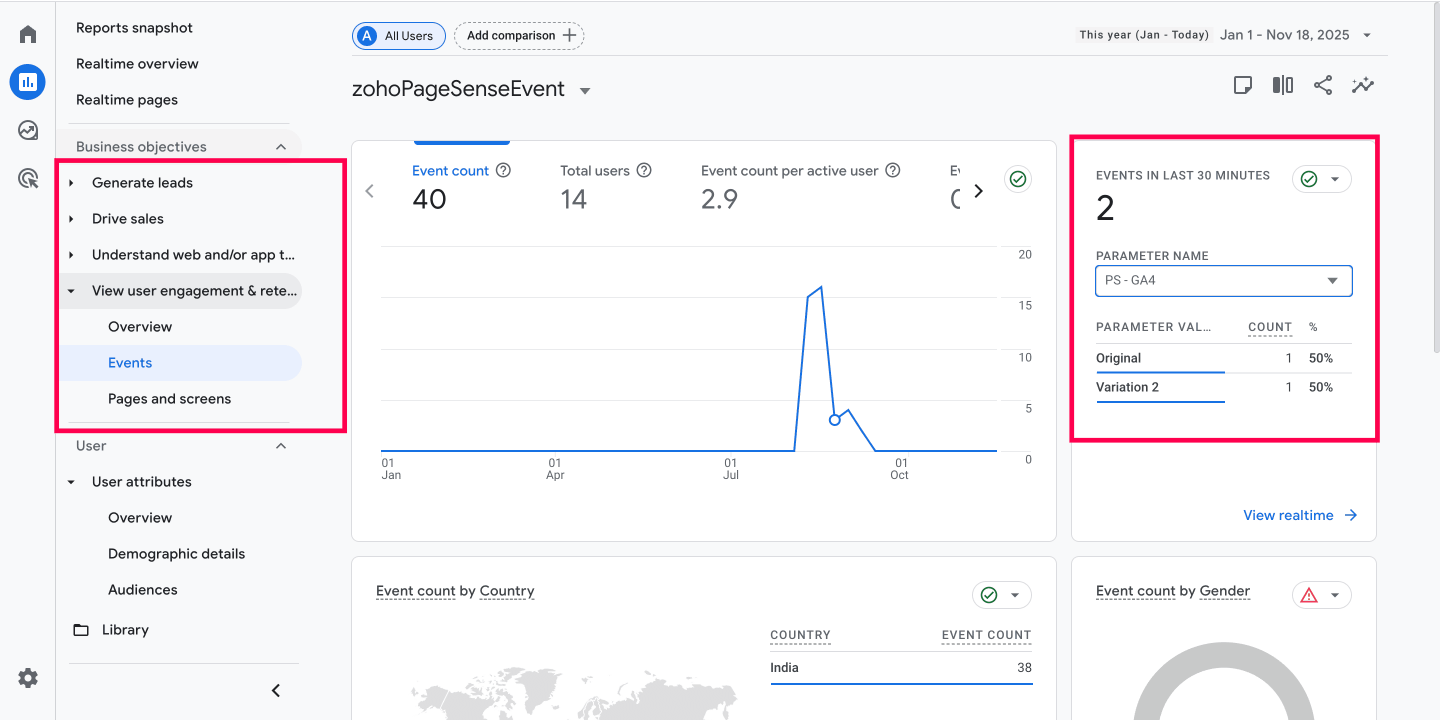
Task: Click the Event count help icon
Action: tap(503, 170)
